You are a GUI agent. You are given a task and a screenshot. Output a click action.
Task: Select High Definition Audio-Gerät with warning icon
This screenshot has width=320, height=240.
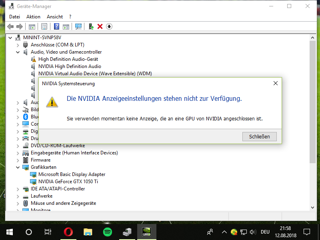click(x=68, y=59)
